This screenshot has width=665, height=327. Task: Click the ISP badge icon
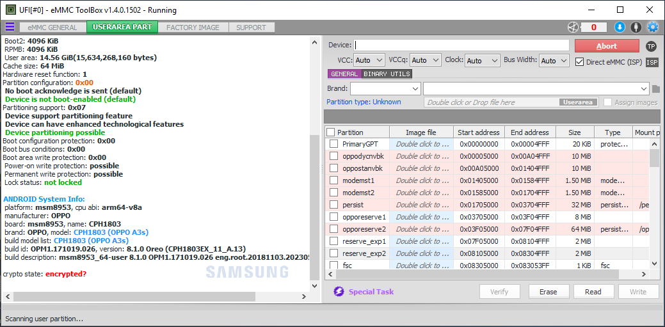point(652,62)
